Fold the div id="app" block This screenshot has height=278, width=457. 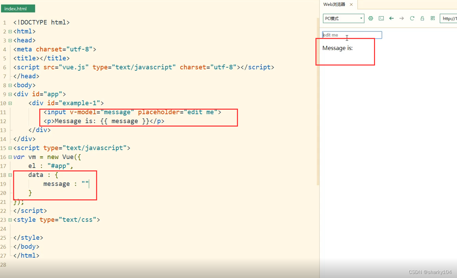[x=10, y=94]
